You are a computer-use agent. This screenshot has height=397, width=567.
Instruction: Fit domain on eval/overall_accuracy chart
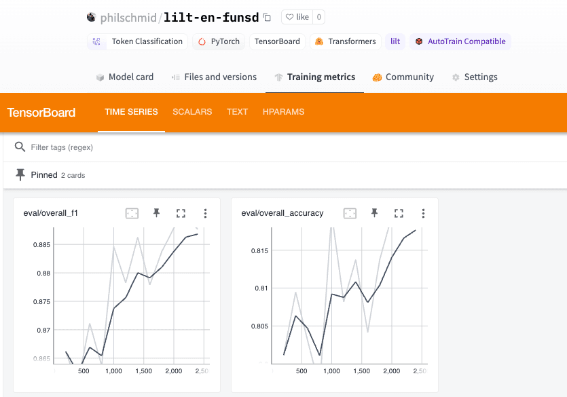coord(350,214)
